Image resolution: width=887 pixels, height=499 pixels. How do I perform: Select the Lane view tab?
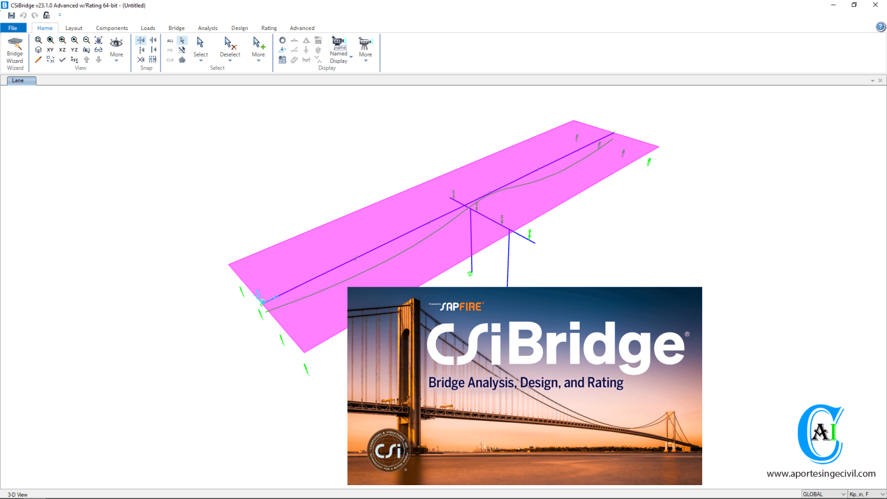[x=21, y=80]
